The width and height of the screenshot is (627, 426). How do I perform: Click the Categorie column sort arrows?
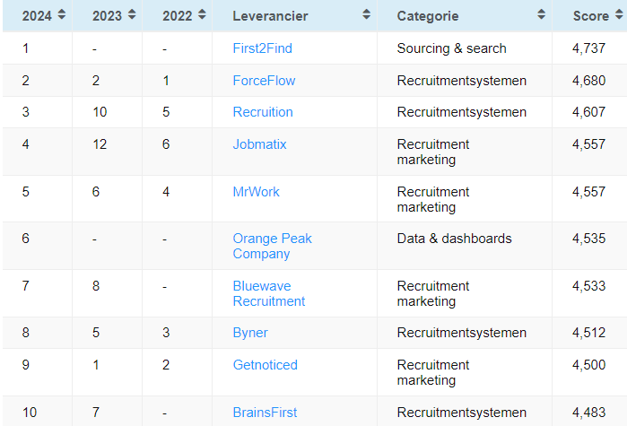click(x=541, y=15)
